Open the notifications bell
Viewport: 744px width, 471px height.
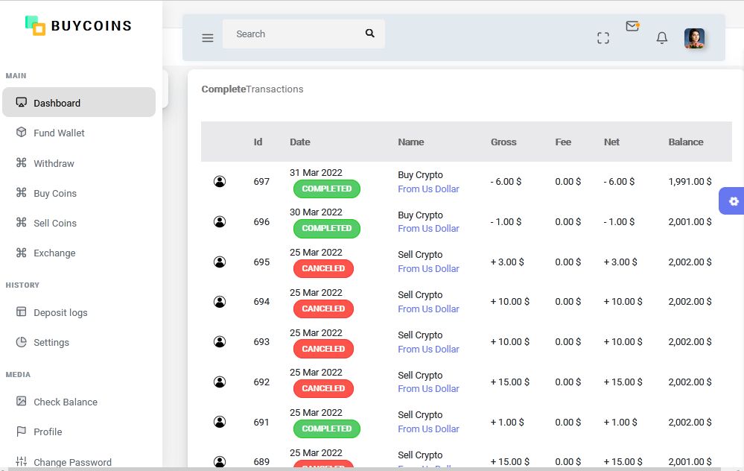pos(662,38)
